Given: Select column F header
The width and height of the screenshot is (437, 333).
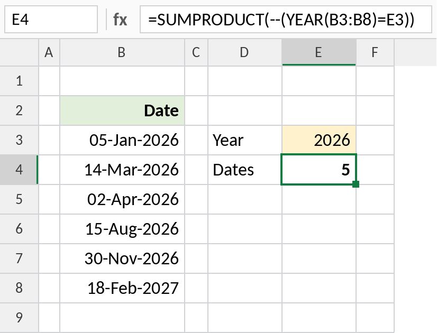Looking at the screenshot, I should tap(375, 52).
